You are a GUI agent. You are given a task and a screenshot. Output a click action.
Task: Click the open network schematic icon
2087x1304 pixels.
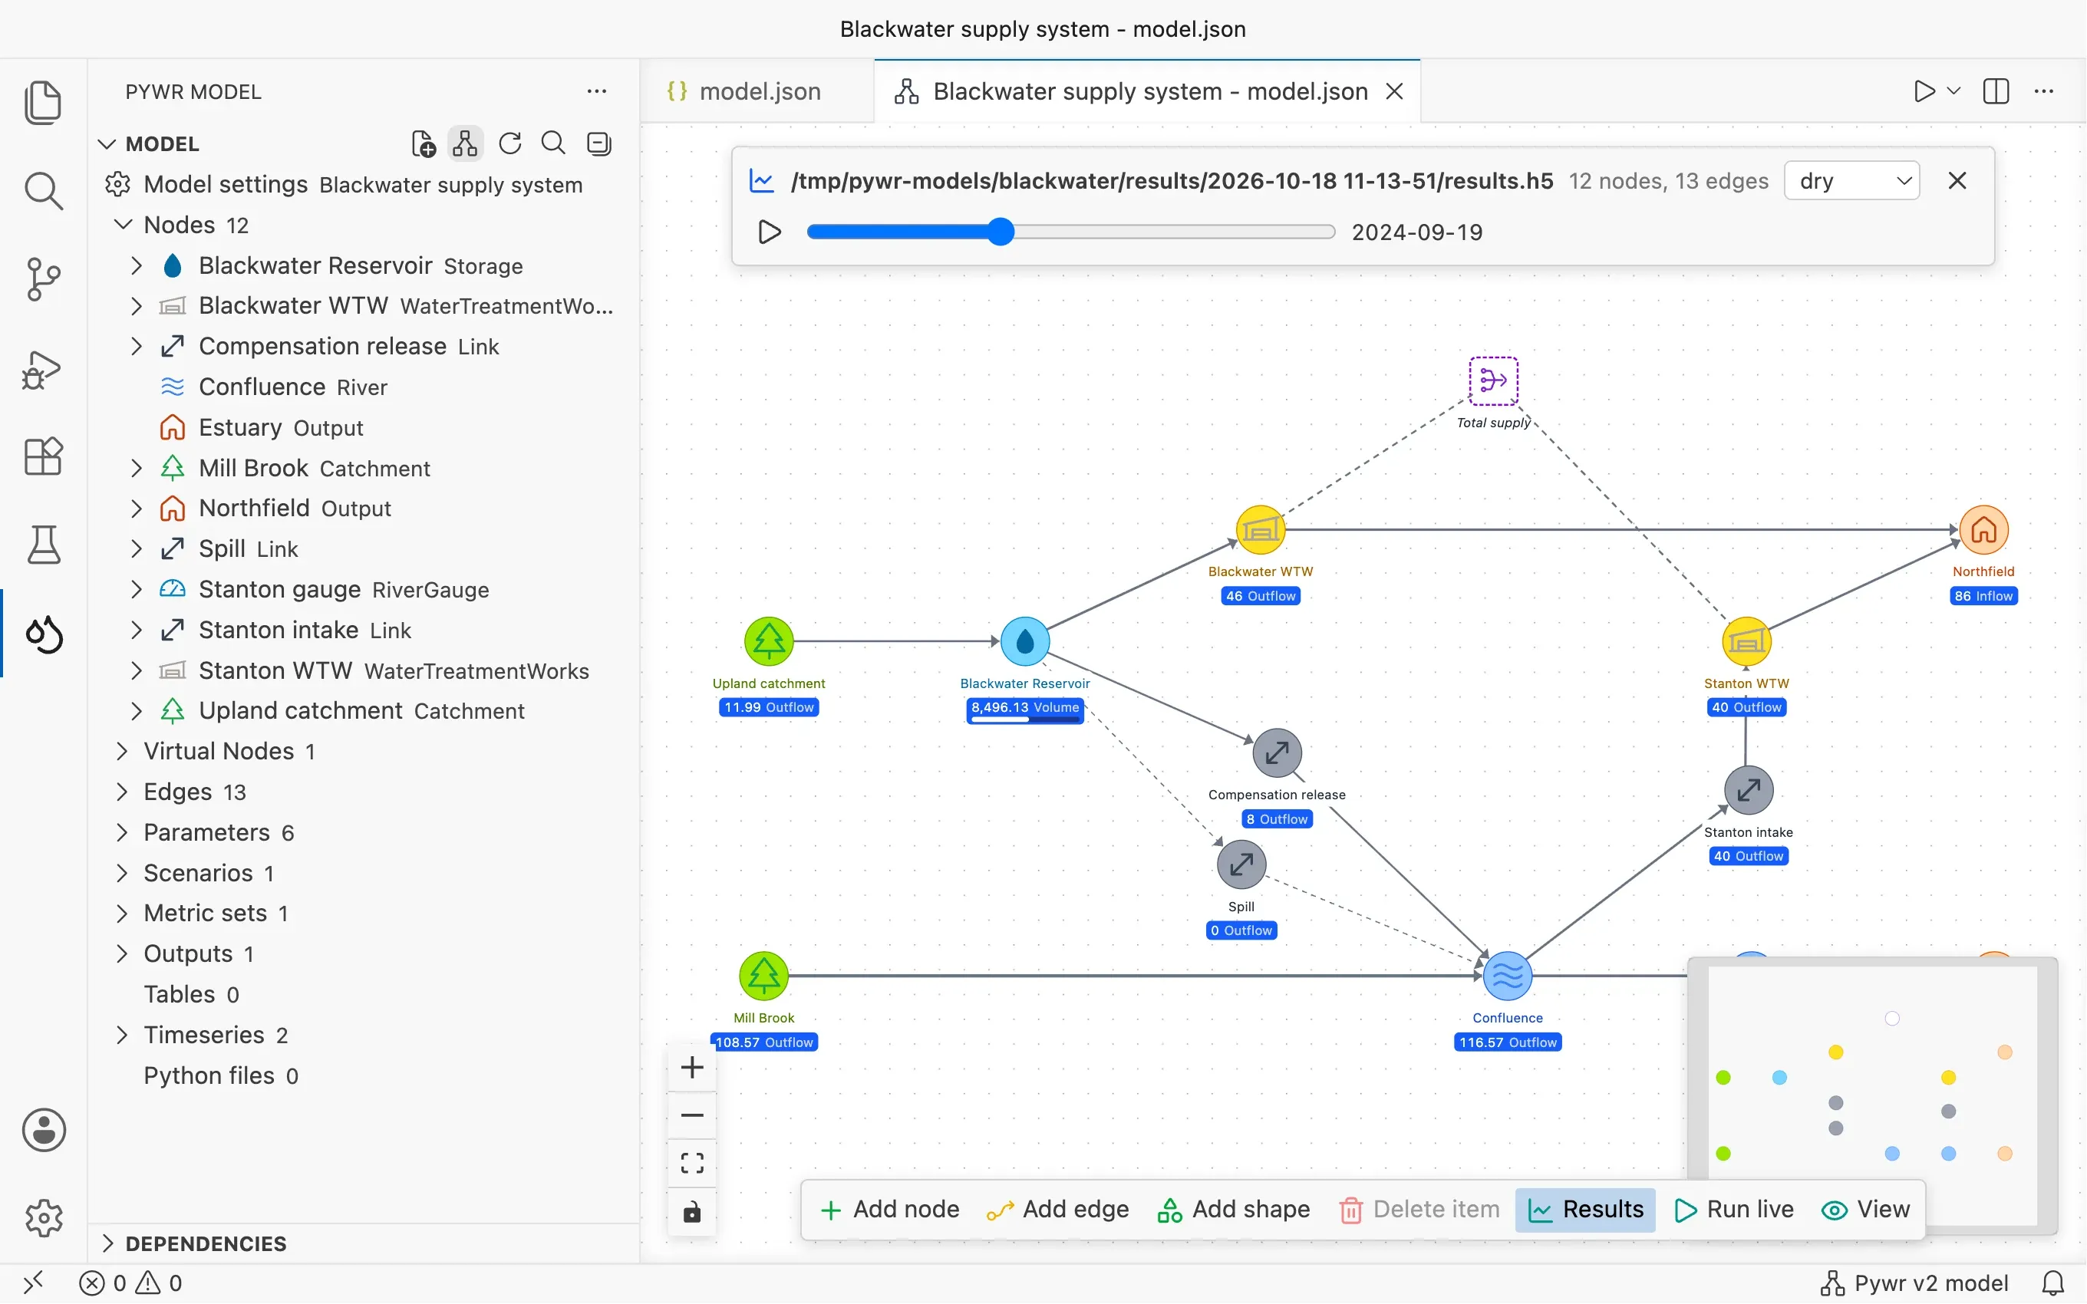tap(466, 143)
